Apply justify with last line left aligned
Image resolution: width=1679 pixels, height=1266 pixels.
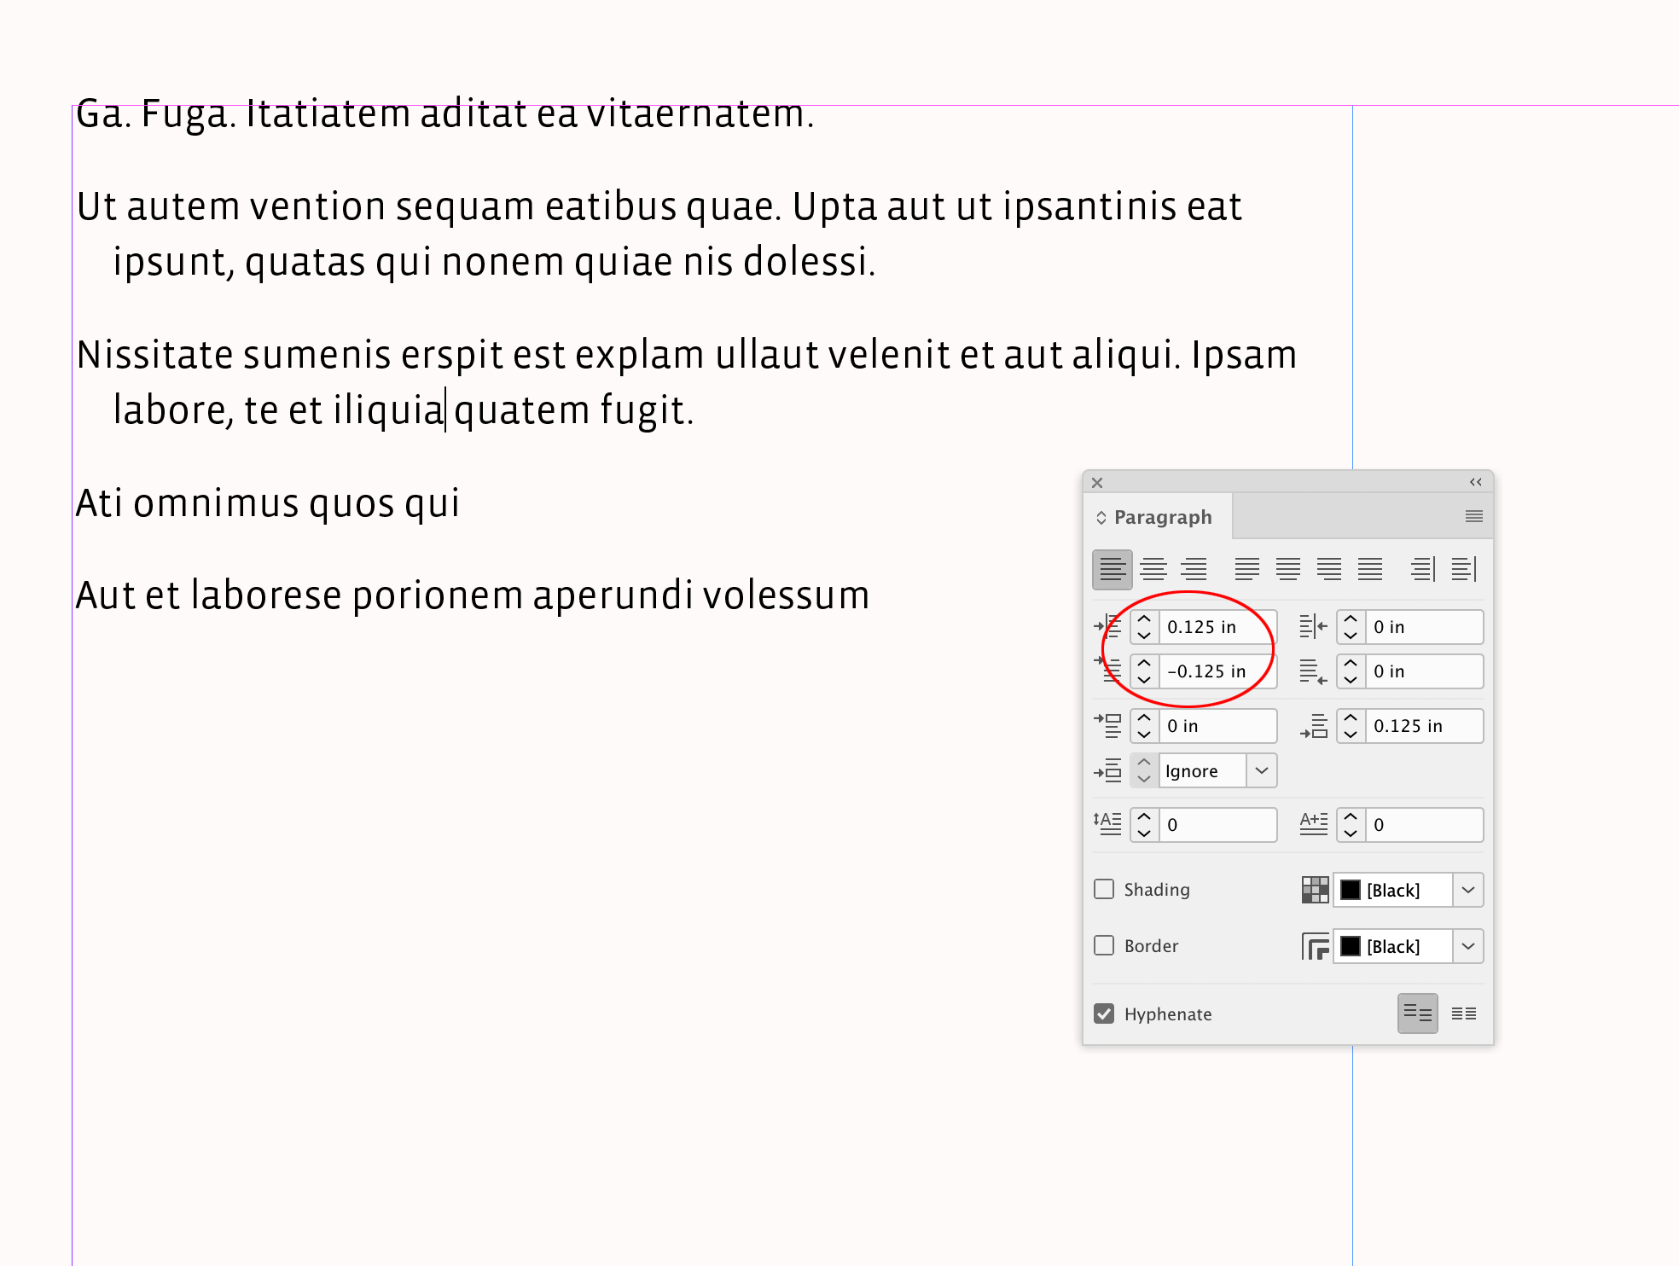coord(1246,568)
